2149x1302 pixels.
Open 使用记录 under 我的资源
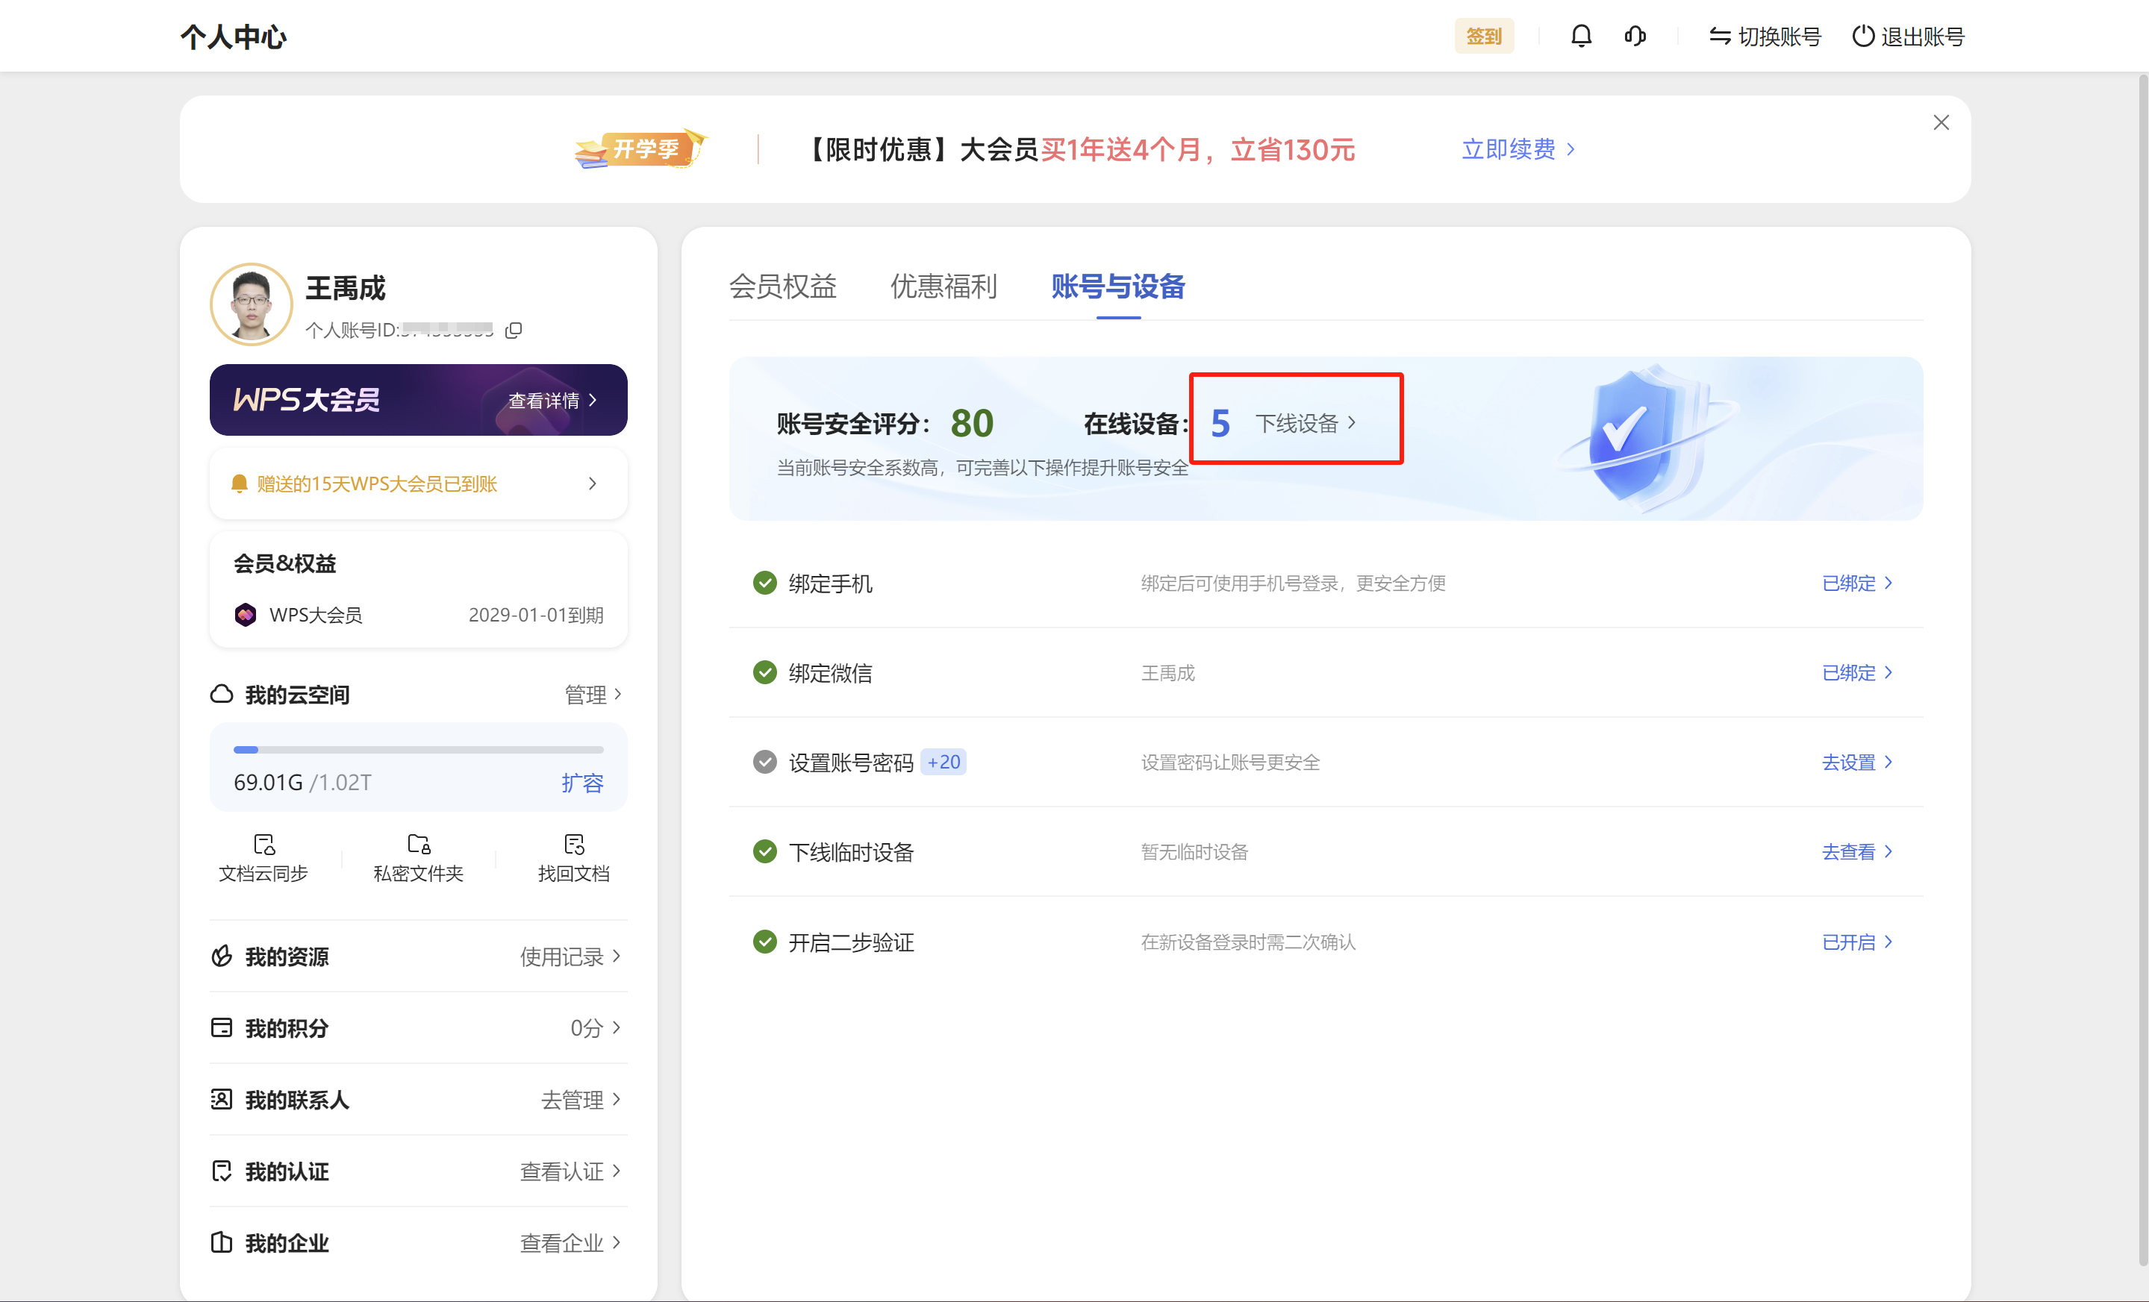570,956
